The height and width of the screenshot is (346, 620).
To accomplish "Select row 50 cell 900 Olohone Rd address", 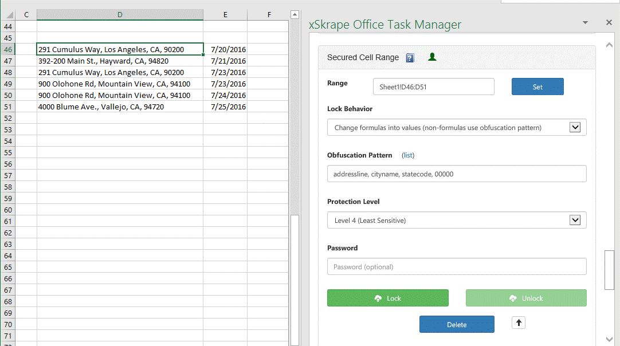I will coord(120,95).
